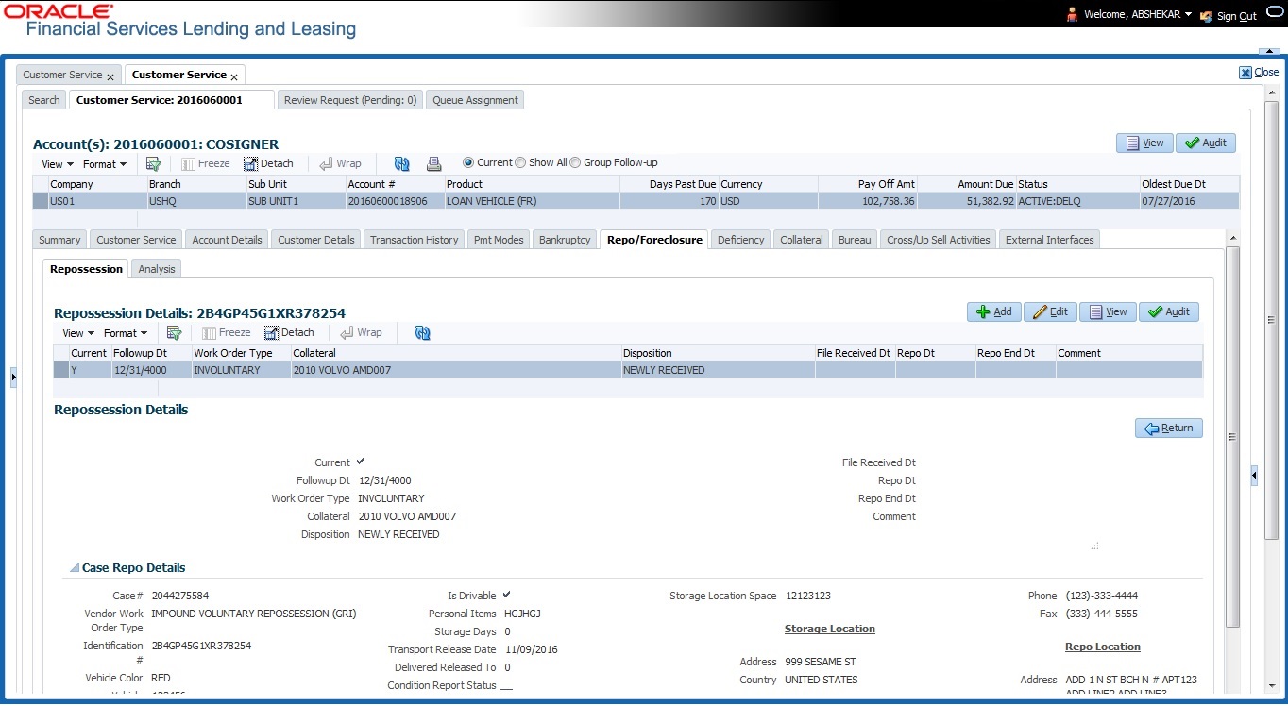Detach the Repossession Details table
Viewport: 1288px width, 706px height.
[289, 332]
